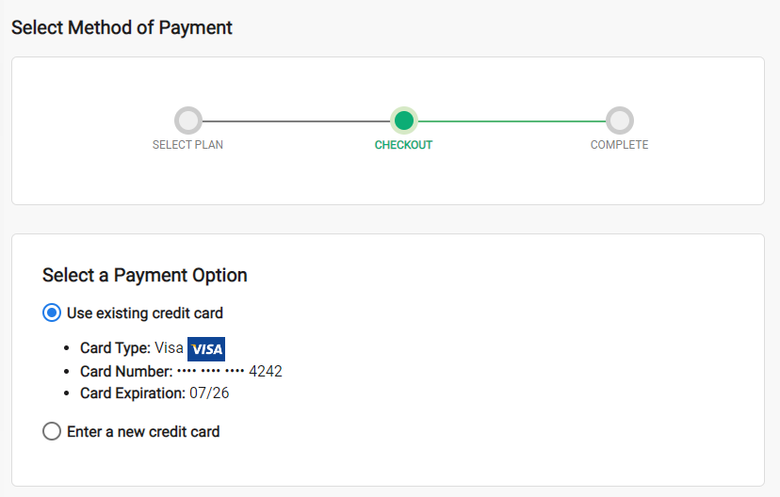The height and width of the screenshot is (497, 780).
Task: Jump to the COMPLETE step label
Action: (x=619, y=145)
